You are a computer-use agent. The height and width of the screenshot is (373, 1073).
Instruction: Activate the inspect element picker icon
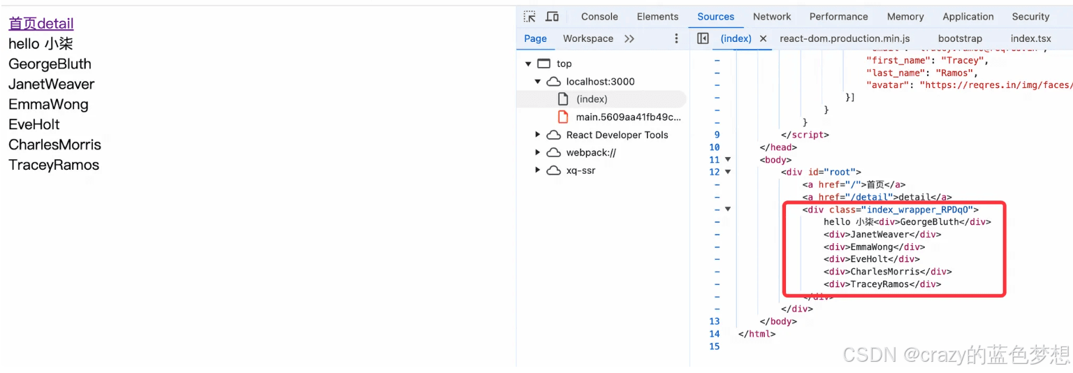(530, 17)
